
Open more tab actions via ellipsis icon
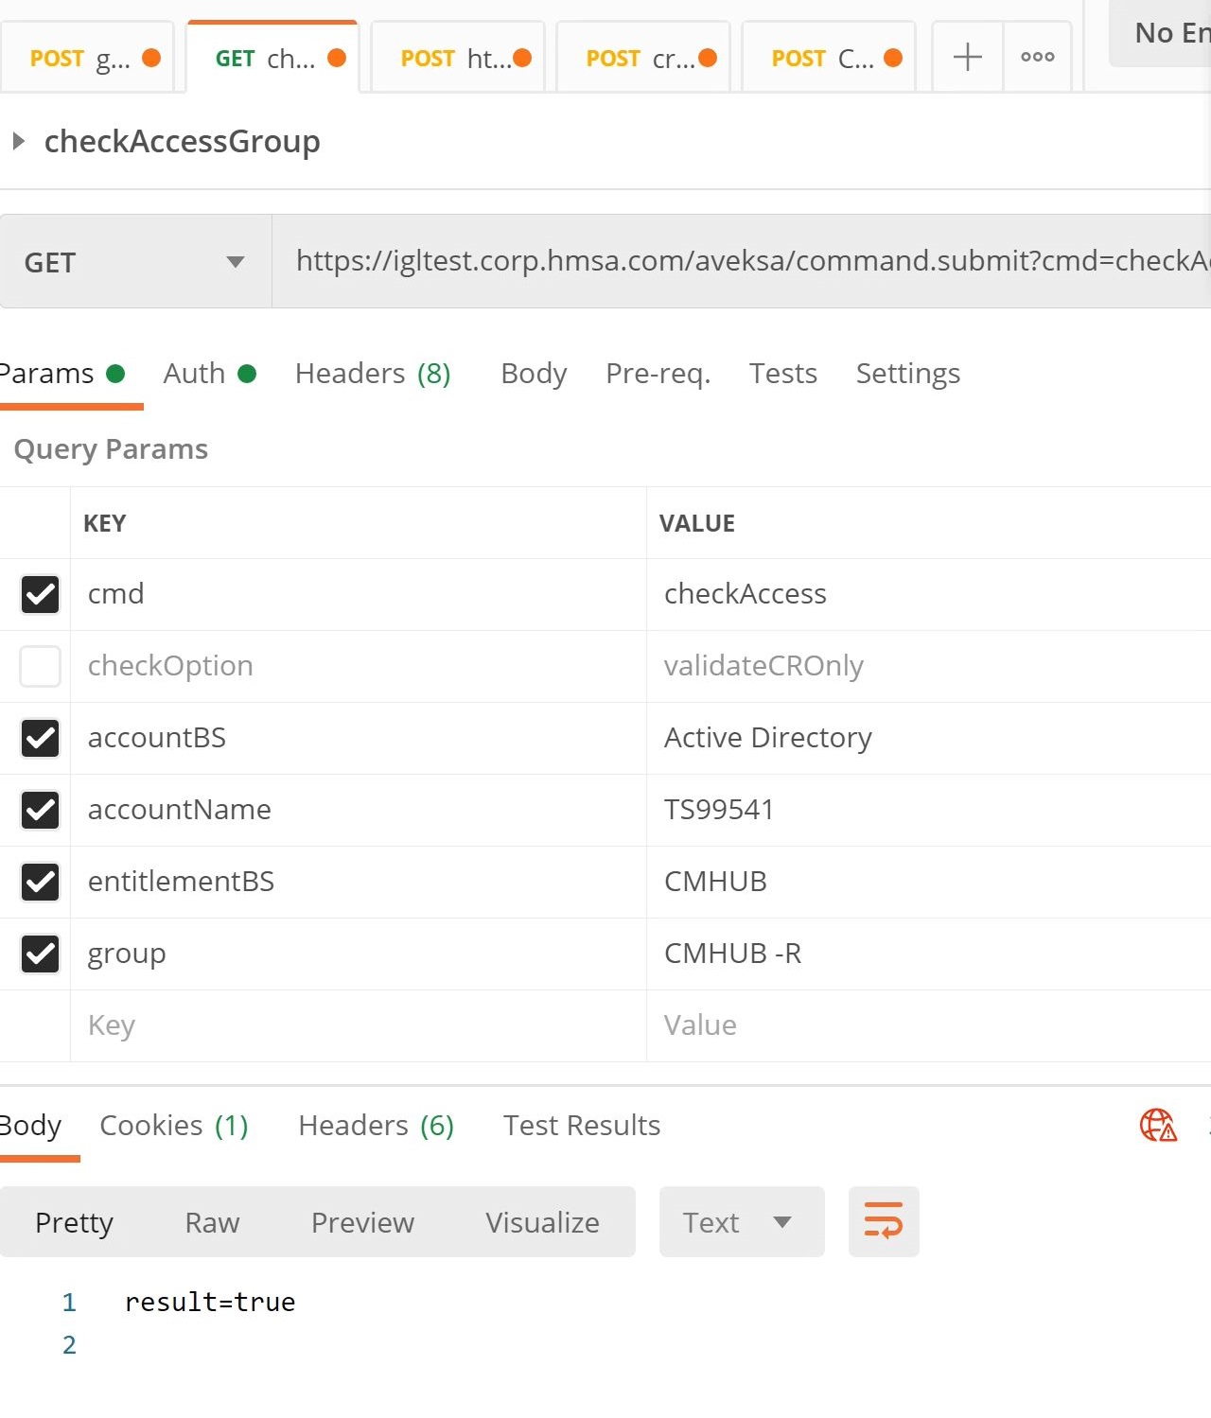pyautogui.click(x=1037, y=57)
